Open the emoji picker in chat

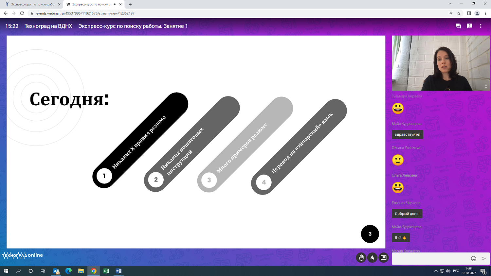[473, 259]
